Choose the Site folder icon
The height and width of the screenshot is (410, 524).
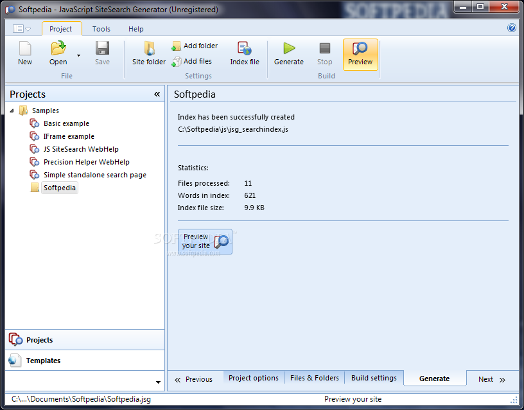pos(149,48)
